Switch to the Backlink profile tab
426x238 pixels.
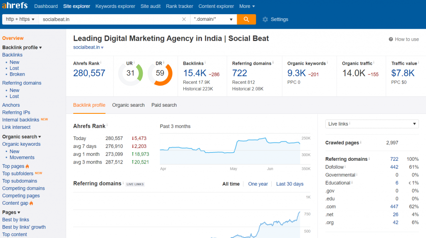[x=89, y=105]
